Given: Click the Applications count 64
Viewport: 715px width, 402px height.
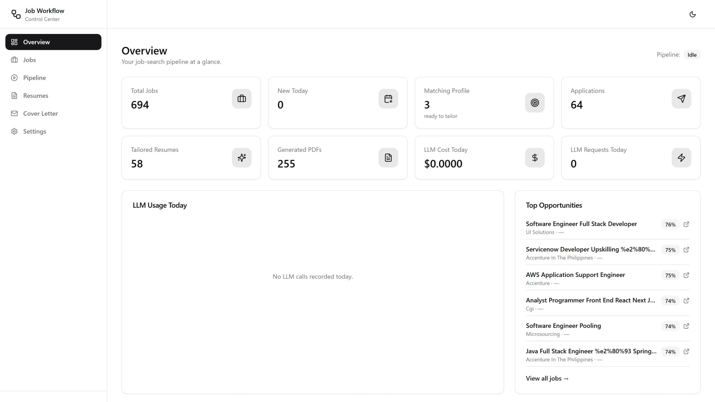Looking at the screenshot, I should coord(576,105).
